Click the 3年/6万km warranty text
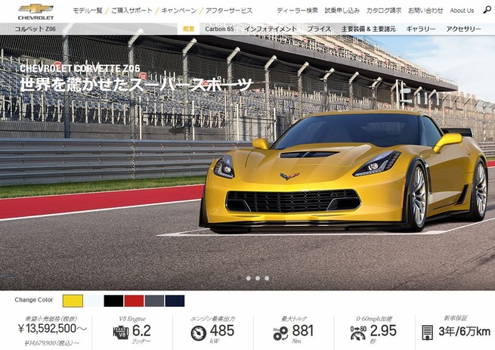Screen dimensions: 495x350 point(464,331)
